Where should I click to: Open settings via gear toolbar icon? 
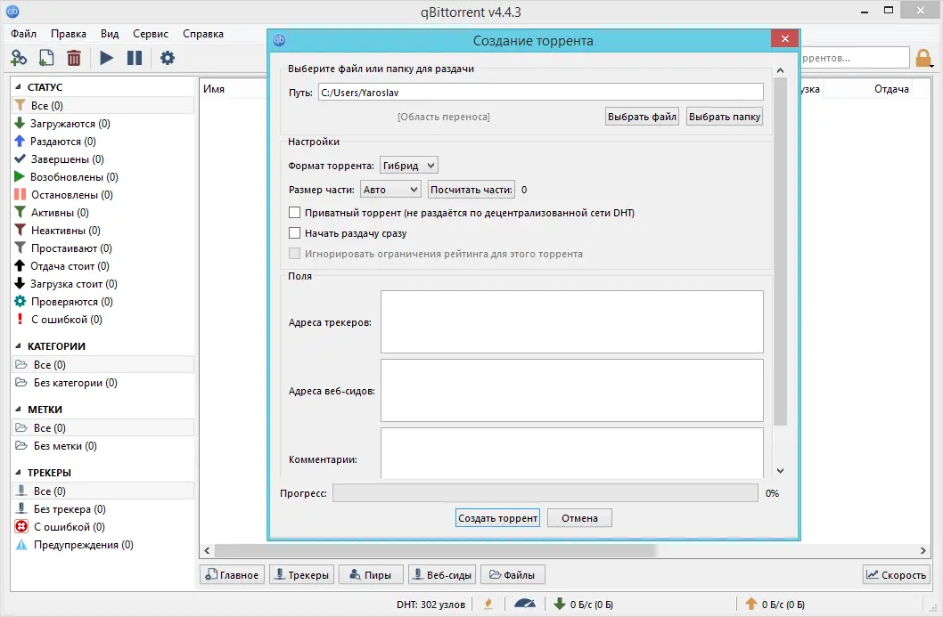click(168, 58)
